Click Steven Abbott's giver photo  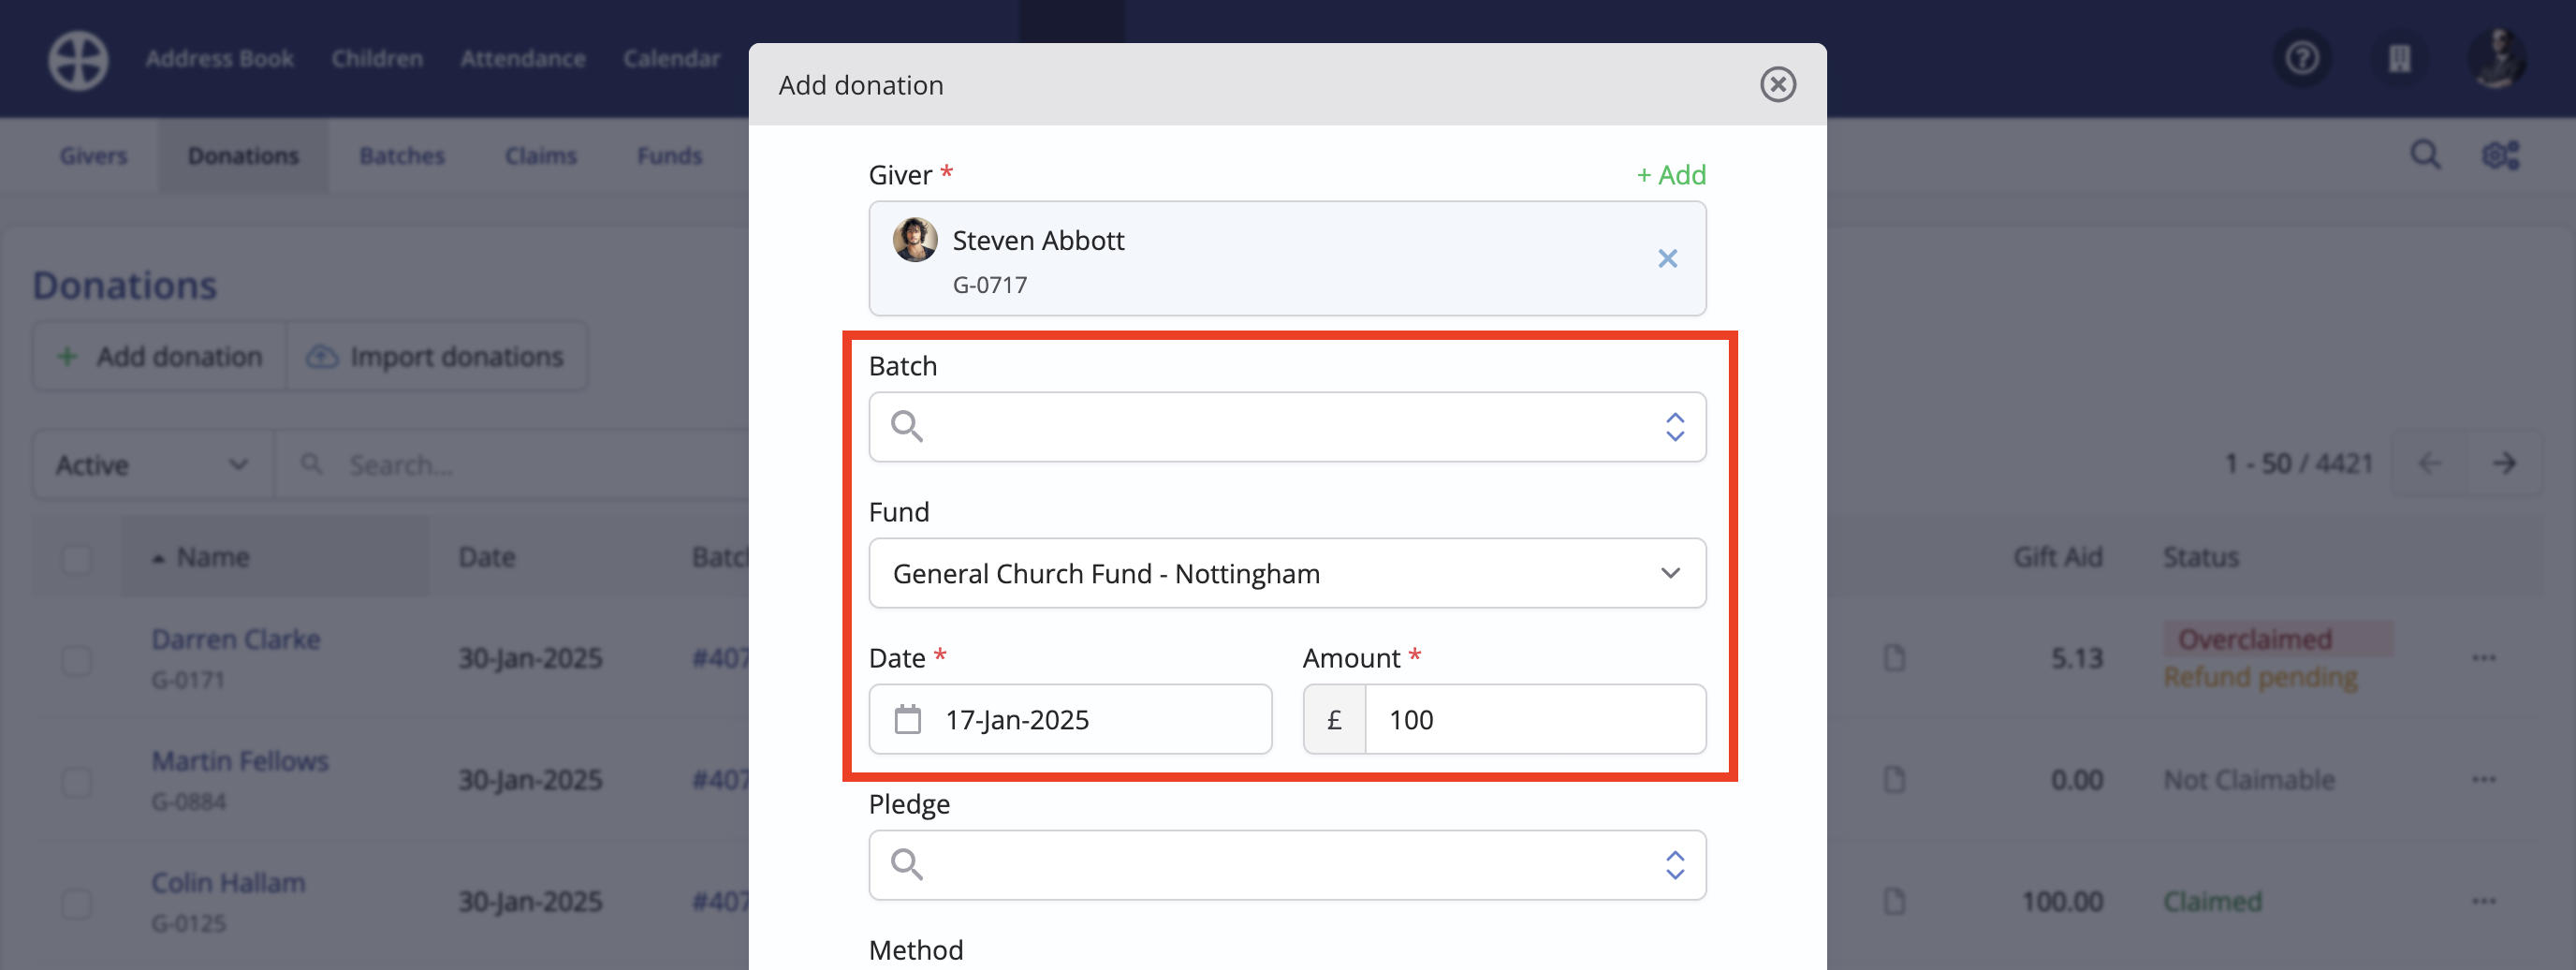(915, 240)
